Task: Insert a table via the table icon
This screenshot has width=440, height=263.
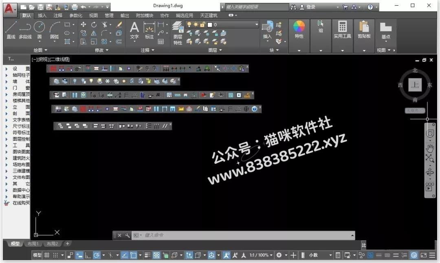Action: pyautogui.click(x=161, y=42)
